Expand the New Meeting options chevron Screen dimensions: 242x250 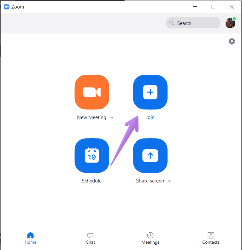(112, 118)
